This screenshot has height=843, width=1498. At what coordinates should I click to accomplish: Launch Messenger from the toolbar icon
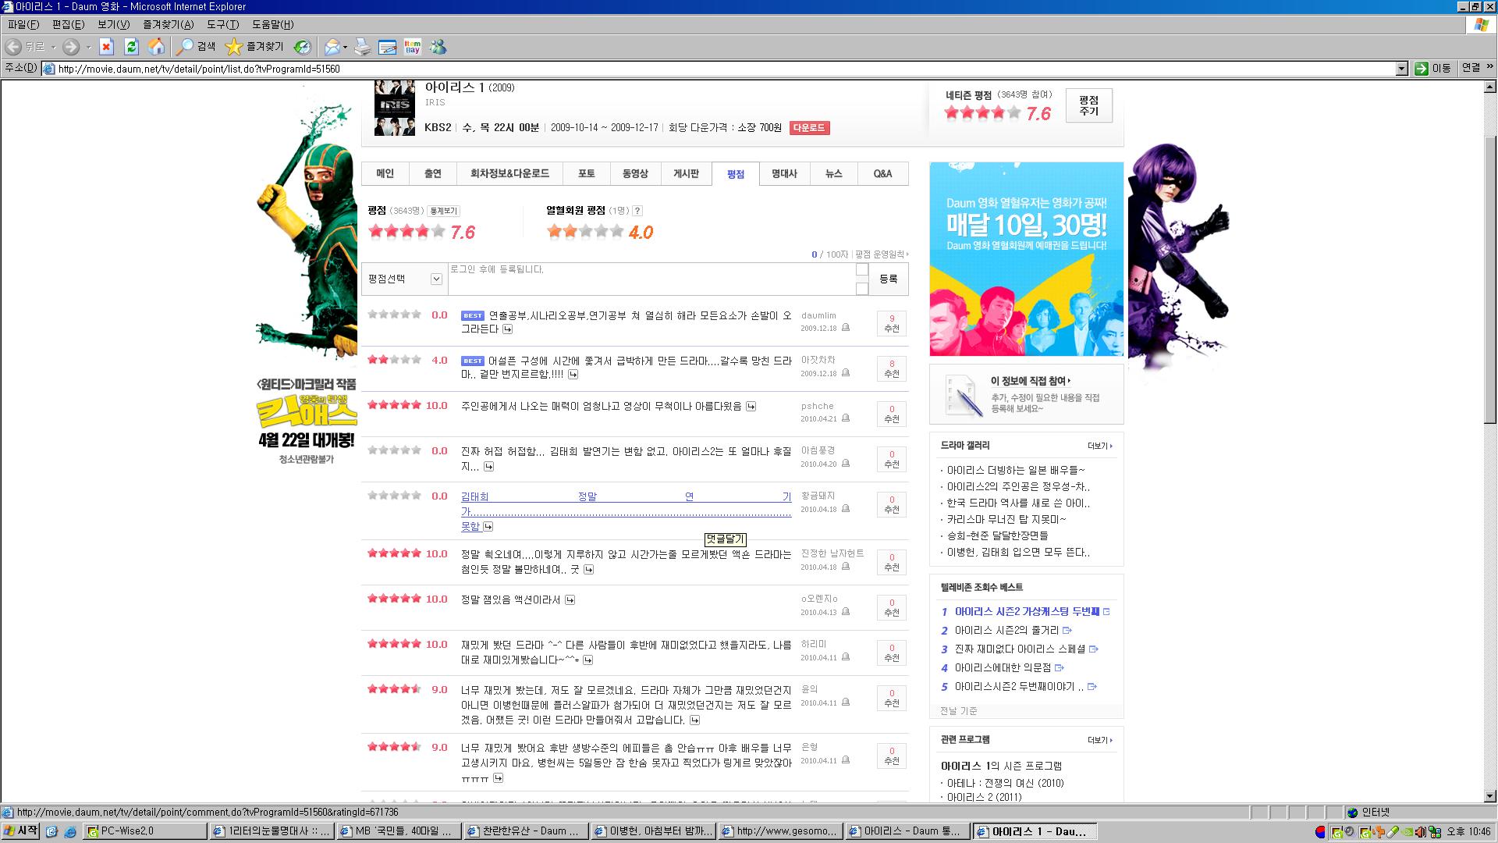(438, 47)
